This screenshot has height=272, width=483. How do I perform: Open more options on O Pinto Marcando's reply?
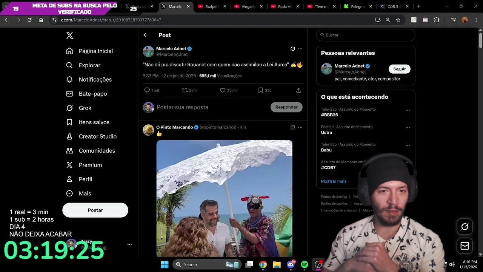click(300, 127)
